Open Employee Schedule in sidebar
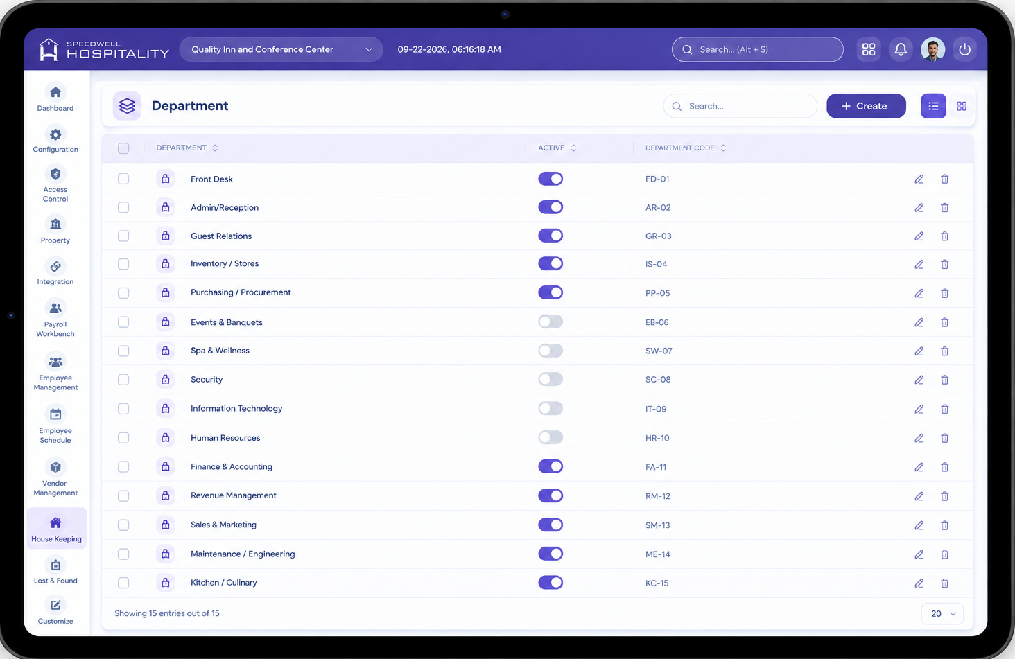Viewport: 1015px width, 659px height. pos(55,425)
